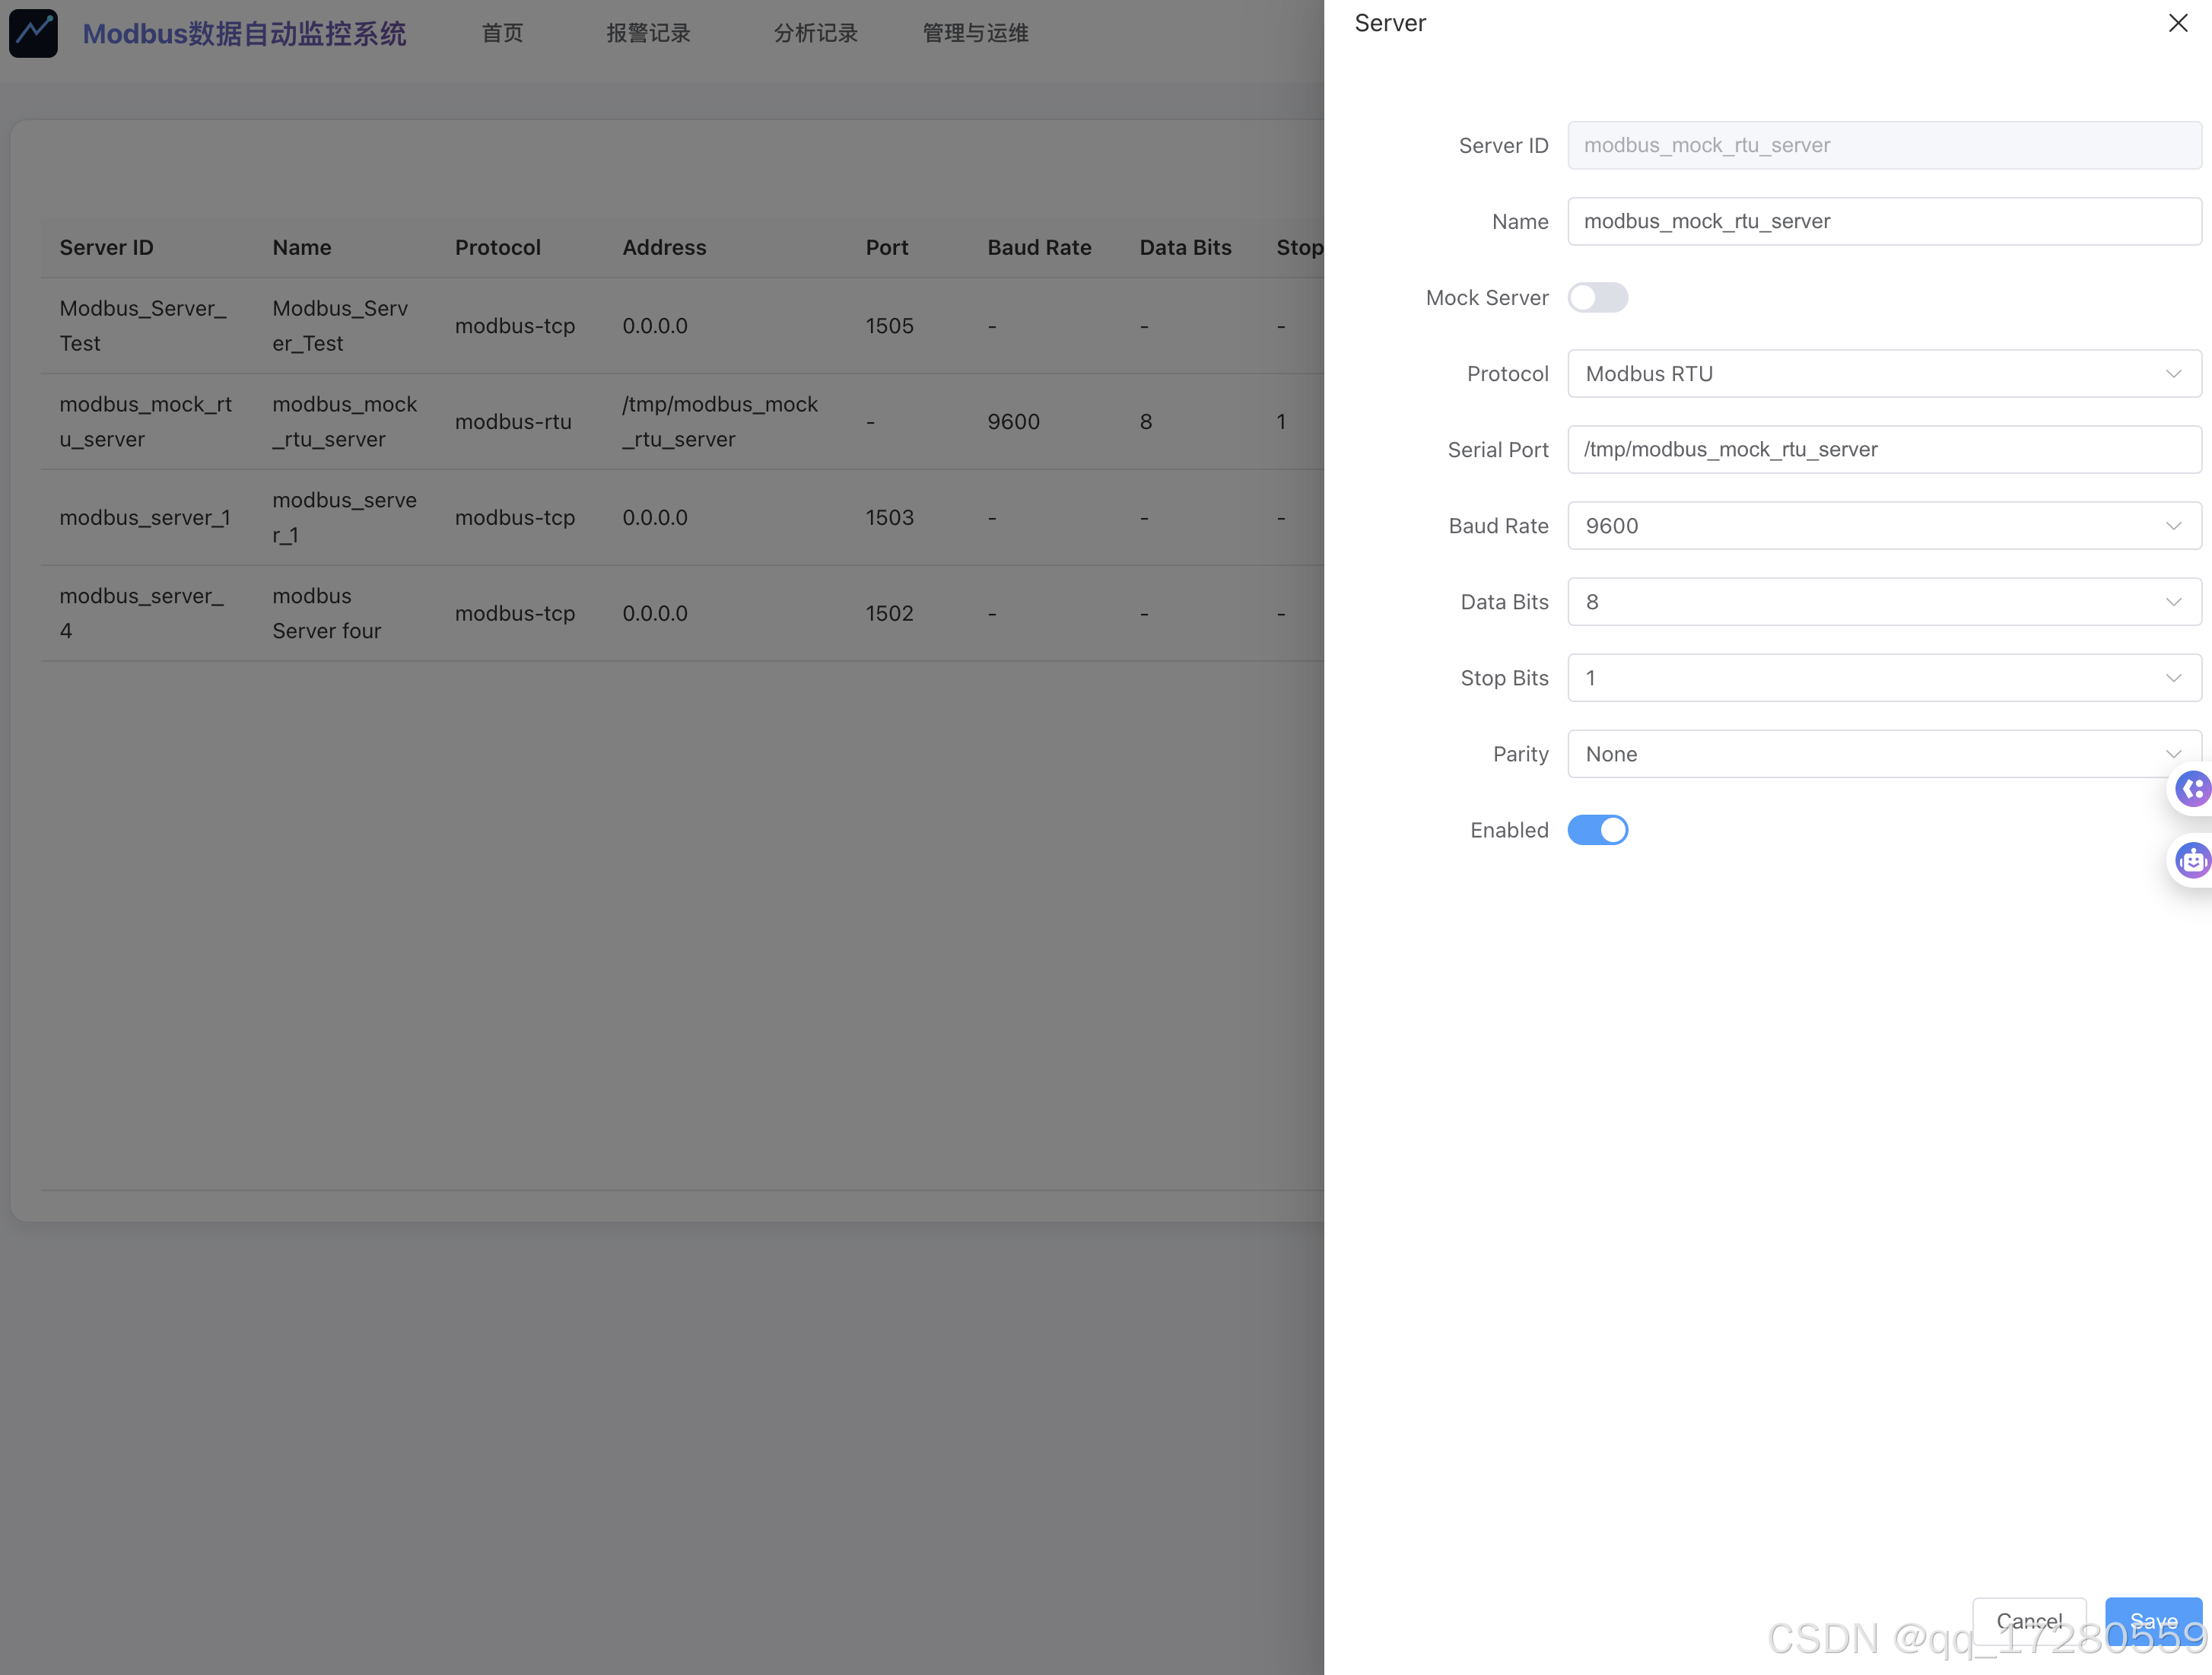Viewport: 2212px width, 1675px height.
Task: Open the Data Bits dropdown
Action: 1883,602
